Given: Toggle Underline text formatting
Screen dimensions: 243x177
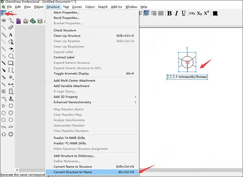Looking at the screenshot, I should click(x=184, y=13).
